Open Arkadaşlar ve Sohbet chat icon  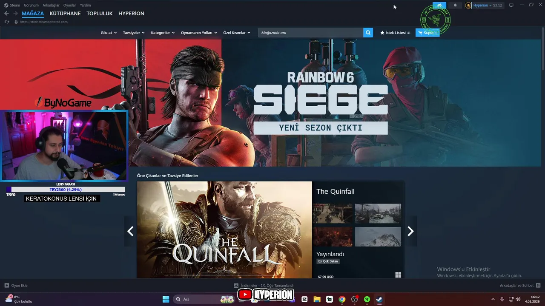(x=538, y=285)
